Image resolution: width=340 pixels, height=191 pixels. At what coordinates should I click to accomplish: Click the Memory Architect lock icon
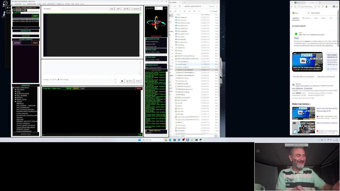click(147, 131)
